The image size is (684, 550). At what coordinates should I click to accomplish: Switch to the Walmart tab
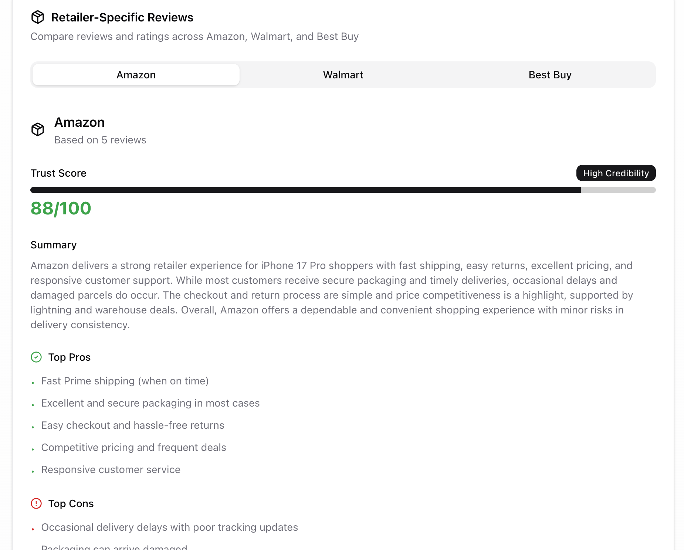tap(343, 75)
